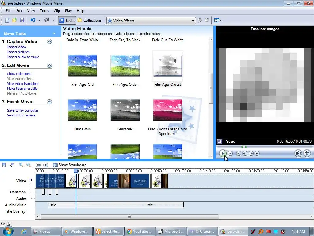Click the Up One Level folder icon
The image size is (314, 236).
coord(200,20)
